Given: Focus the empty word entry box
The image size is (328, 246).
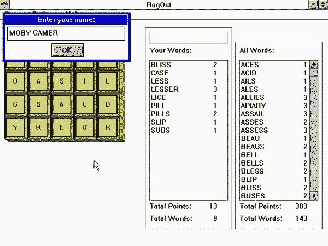Looking at the screenshot, I should (x=188, y=38).
